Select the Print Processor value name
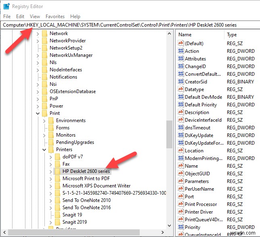The image size is (260, 237). point(201,204)
